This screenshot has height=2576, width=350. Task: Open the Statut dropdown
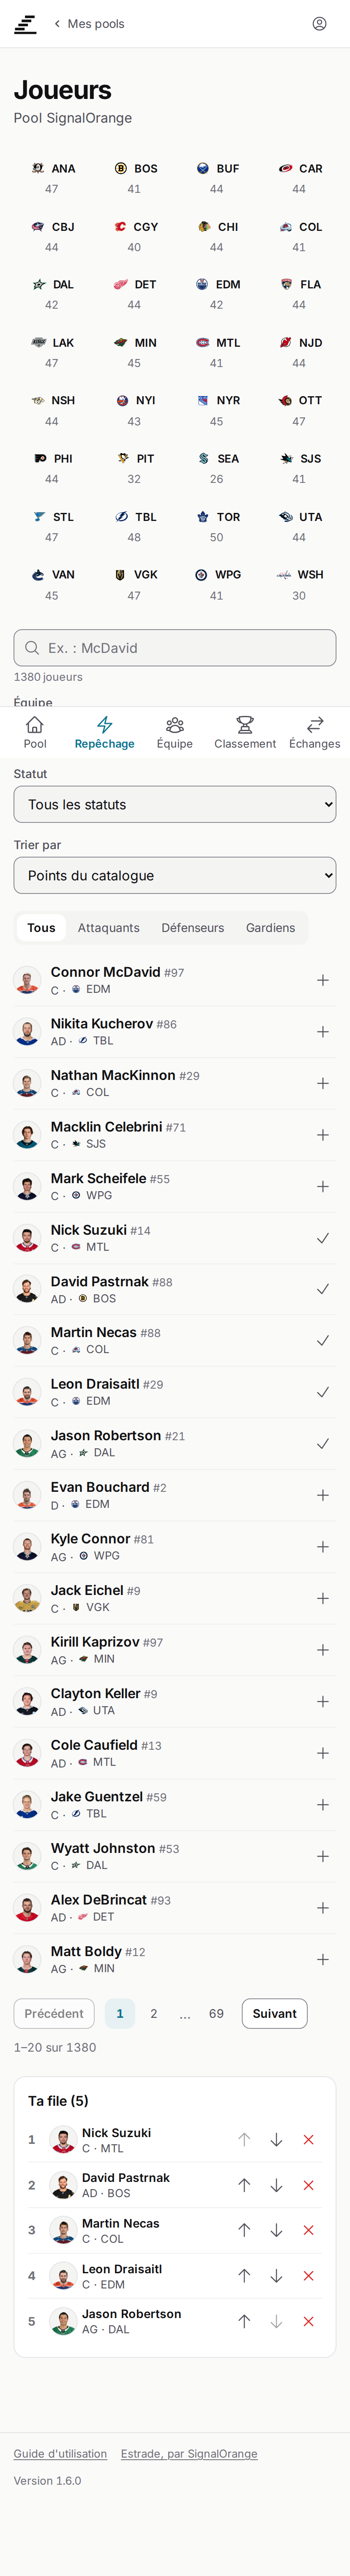[175, 804]
